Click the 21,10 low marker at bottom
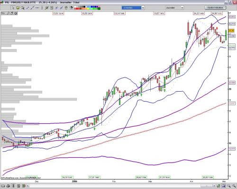 (164, 177)
